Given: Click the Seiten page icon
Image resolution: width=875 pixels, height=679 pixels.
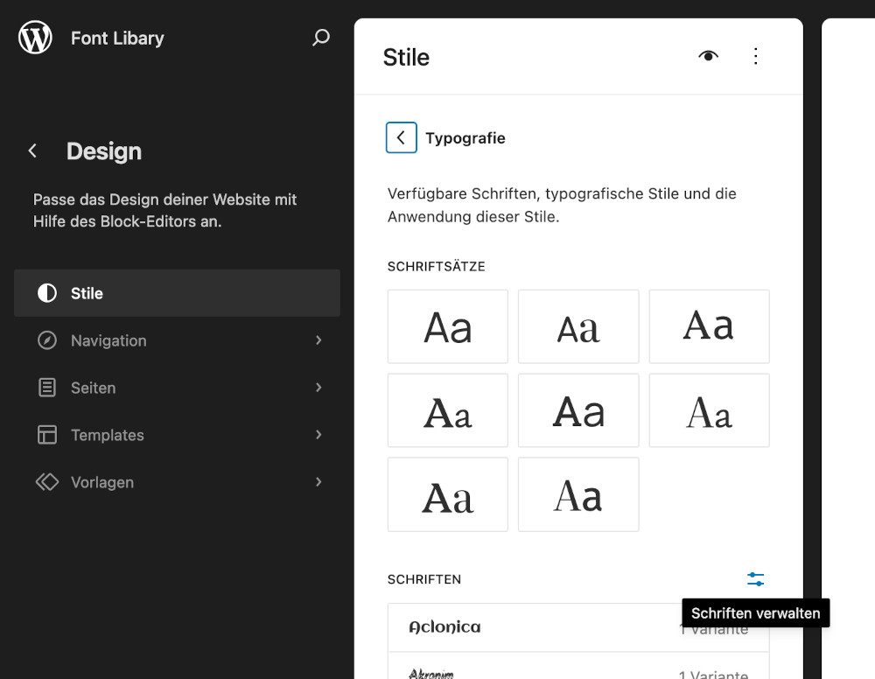Looking at the screenshot, I should (x=47, y=388).
